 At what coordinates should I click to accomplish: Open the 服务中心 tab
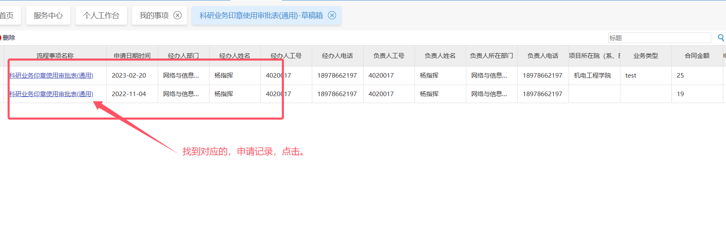click(x=48, y=16)
